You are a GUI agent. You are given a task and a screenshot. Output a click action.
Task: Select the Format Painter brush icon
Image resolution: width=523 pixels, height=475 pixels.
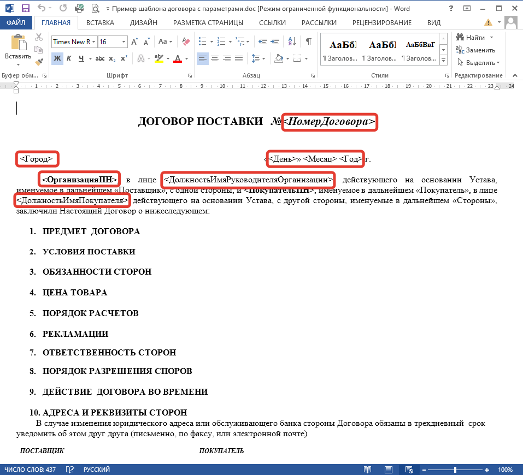pyautogui.click(x=39, y=62)
